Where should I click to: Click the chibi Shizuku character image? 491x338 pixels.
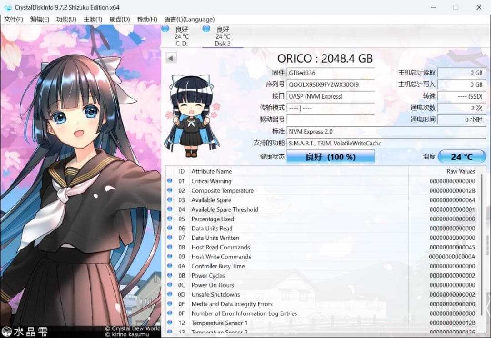(x=192, y=116)
